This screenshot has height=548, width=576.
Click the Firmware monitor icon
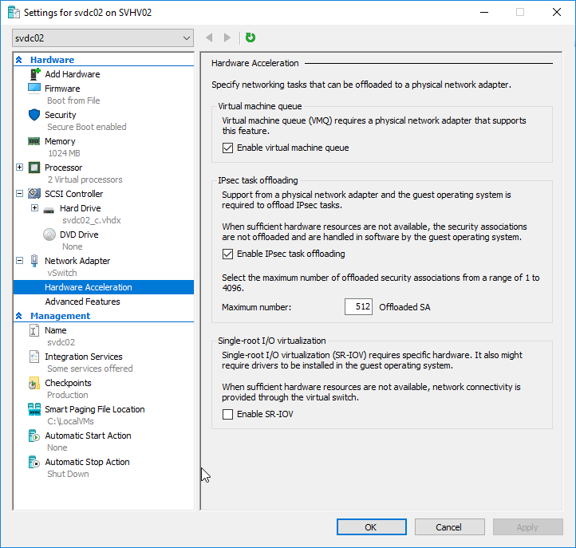point(34,89)
